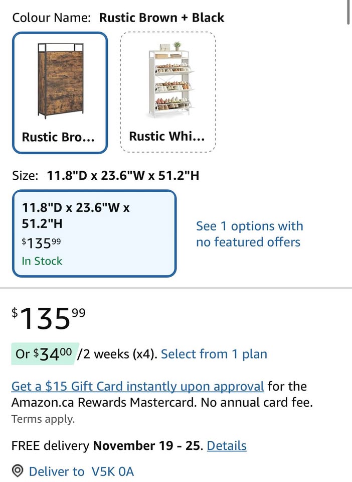Select the Rustic Brown + Black colour swatch
The width and height of the screenshot is (352, 482).
click(x=60, y=92)
